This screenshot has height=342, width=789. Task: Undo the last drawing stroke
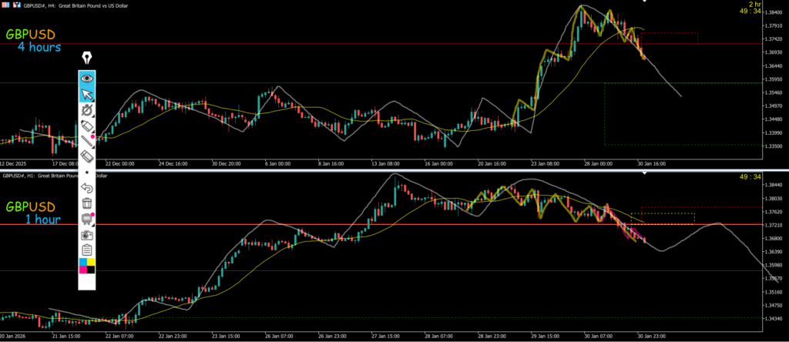(87, 188)
